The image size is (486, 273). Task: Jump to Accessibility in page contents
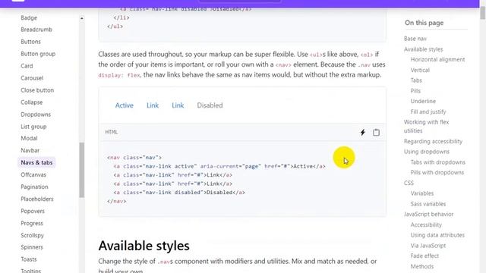[426, 224]
